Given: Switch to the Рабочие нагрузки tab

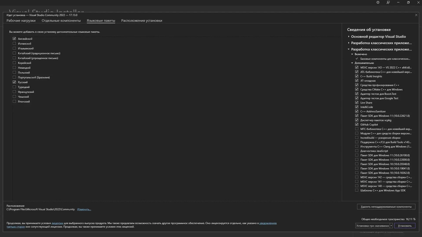Looking at the screenshot, I should coord(21,21).
